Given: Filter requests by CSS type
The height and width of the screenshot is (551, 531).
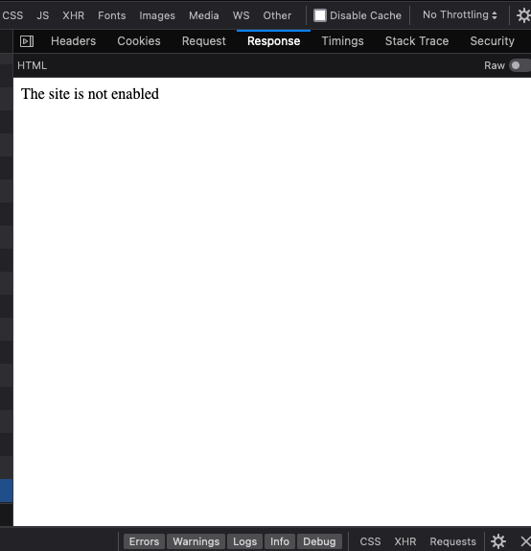Looking at the screenshot, I should tap(12, 15).
